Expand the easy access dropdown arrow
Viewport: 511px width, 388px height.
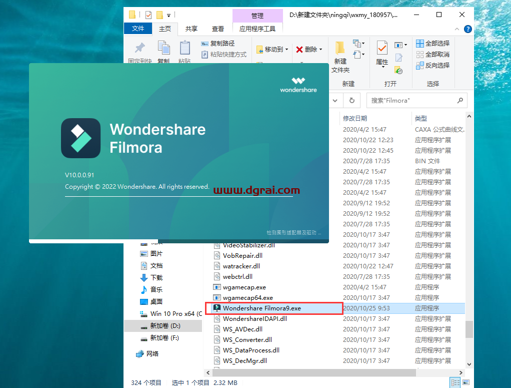point(363,54)
